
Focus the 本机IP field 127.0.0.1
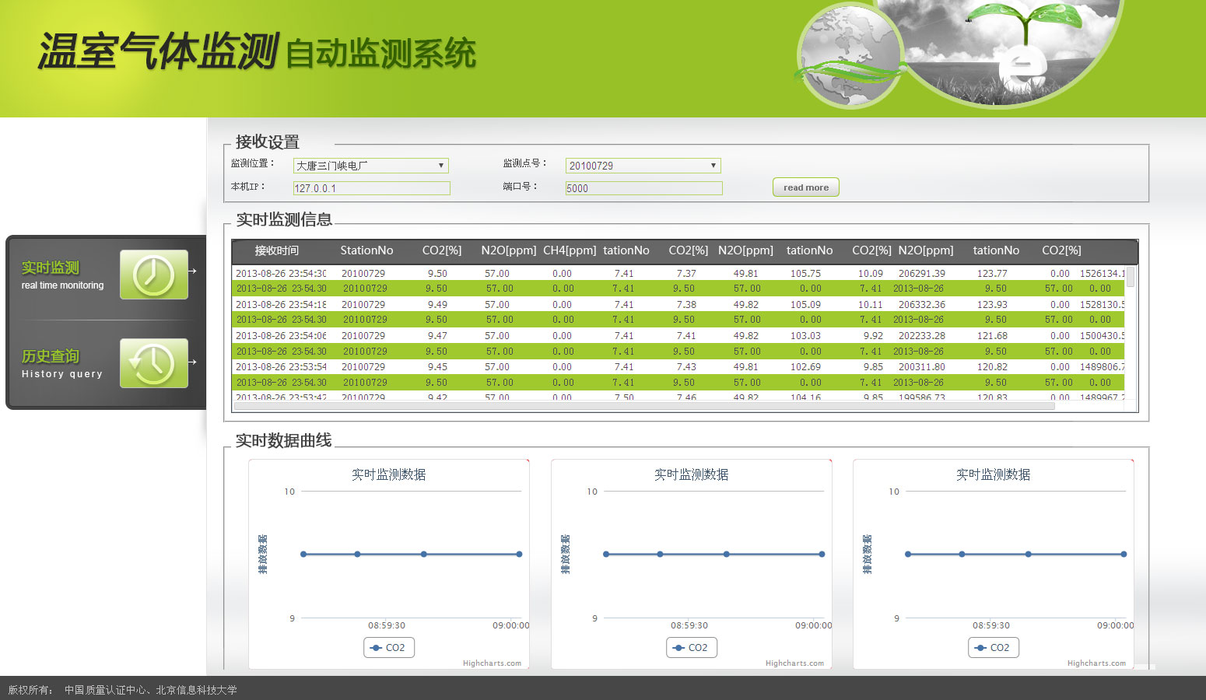point(371,188)
